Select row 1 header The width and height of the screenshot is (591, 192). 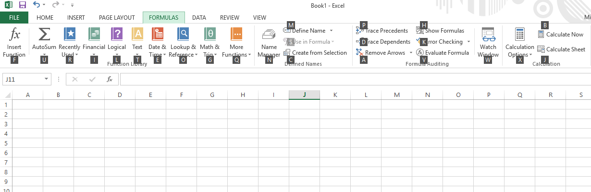[6, 105]
